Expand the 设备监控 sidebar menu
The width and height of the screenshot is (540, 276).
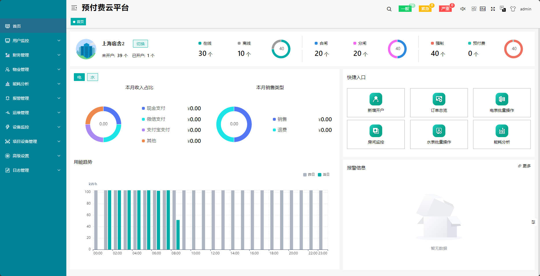coord(33,127)
